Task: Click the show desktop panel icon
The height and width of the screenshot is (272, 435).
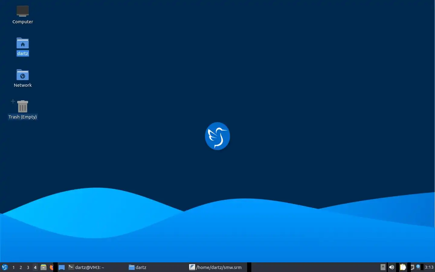Action: point(62,267)
